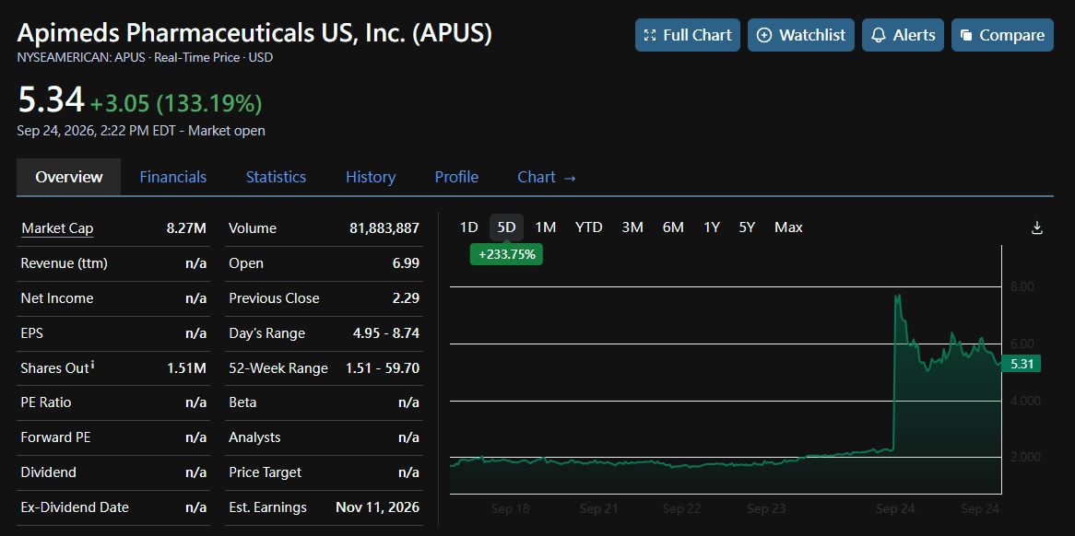1075x536 pixels.
Task: Click the 8.00 y-axis label
Action: click(1022, 286)
